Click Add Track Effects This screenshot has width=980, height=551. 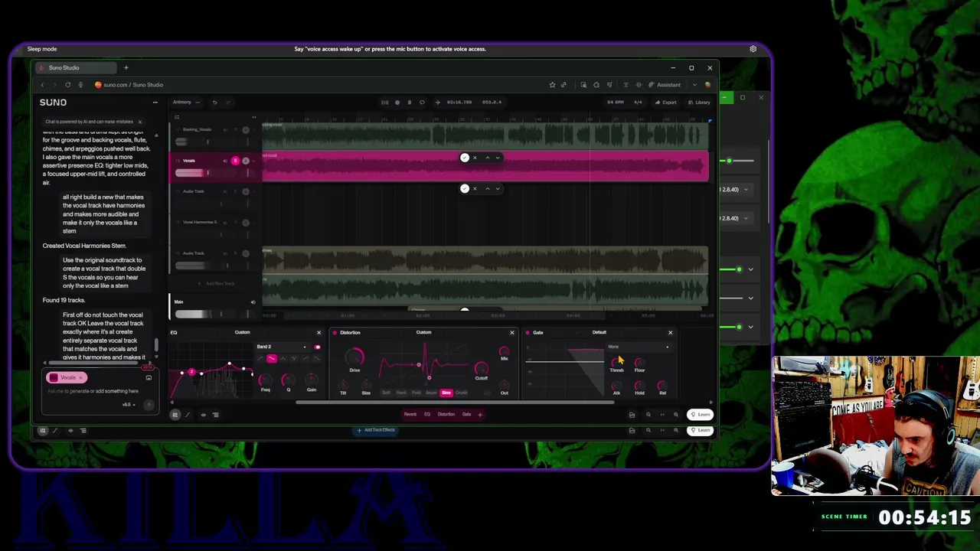tap(375, 430)
